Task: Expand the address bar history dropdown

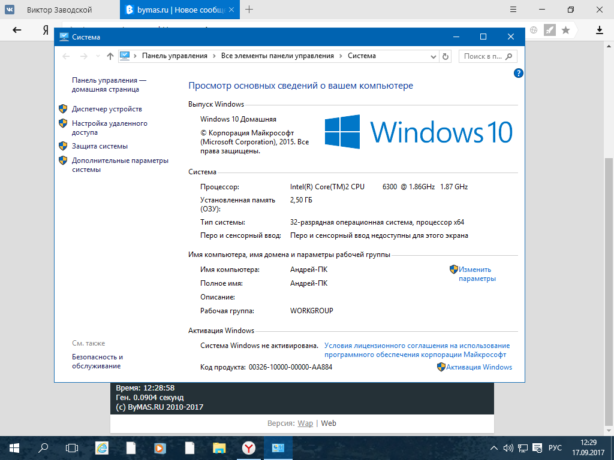Action: pos(434,56)
